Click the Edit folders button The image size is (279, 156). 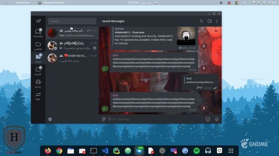[38, 96]
